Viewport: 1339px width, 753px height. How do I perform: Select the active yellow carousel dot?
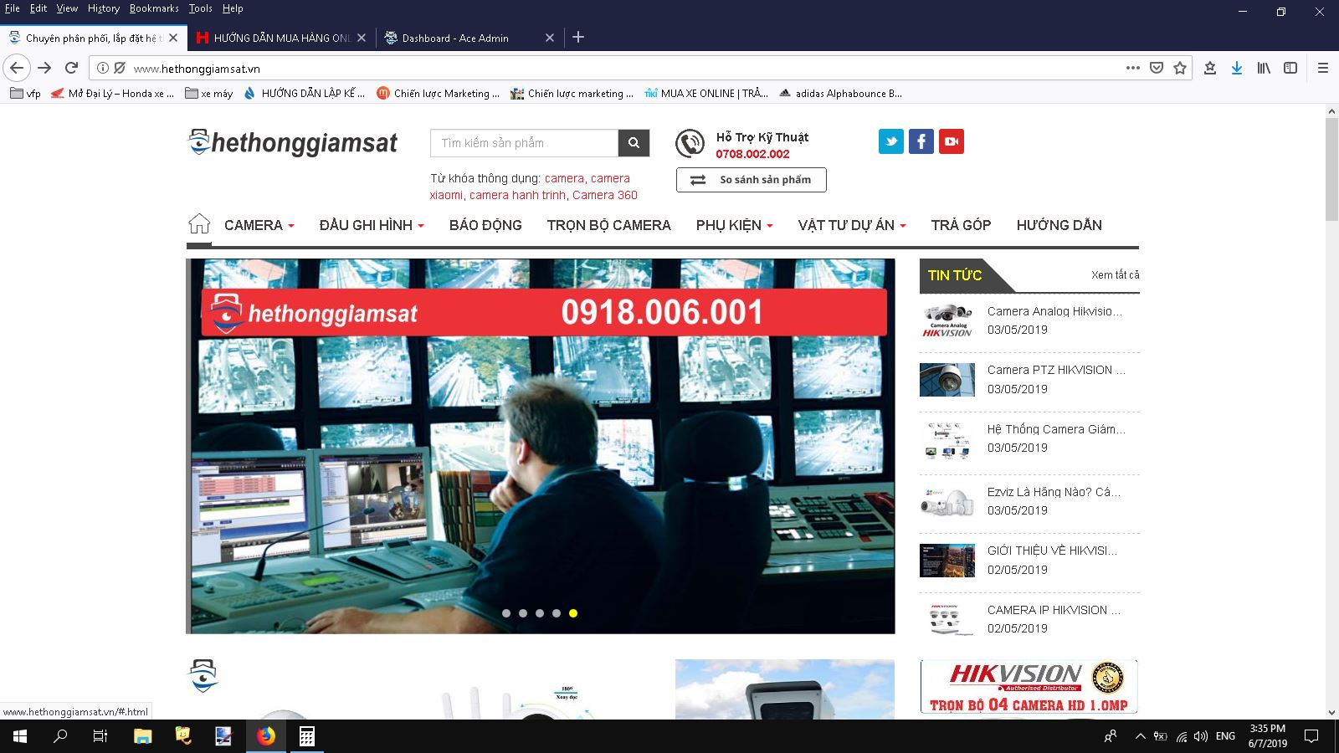pos(573,613)
